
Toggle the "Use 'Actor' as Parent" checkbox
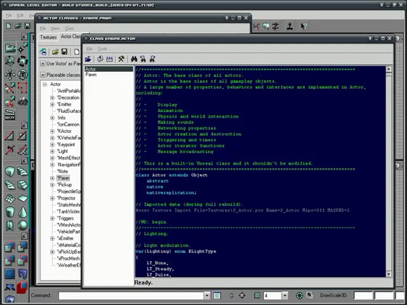tap(43, 64)
